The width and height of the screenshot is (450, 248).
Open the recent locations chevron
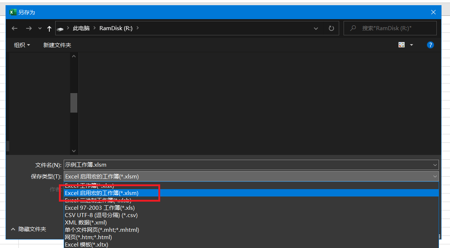coord(40,28)
